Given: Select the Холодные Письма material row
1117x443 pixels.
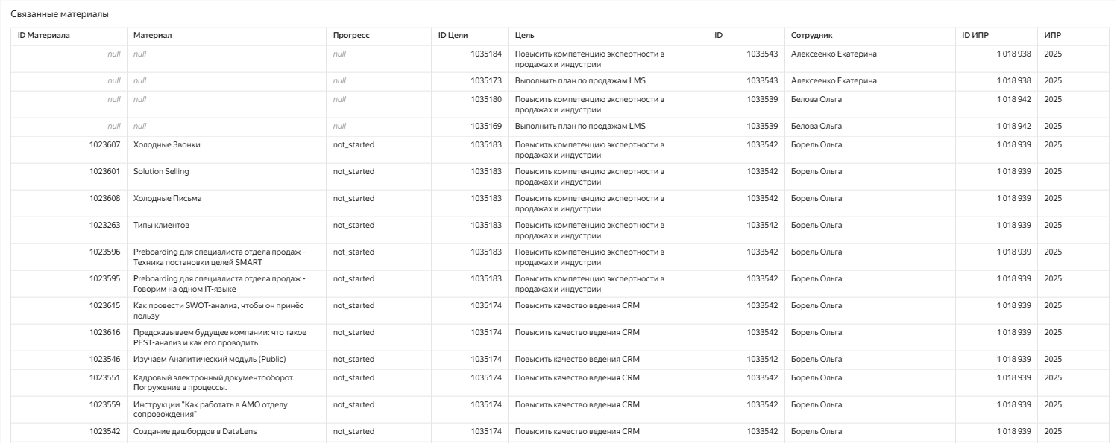Looking at the screenshot, I should (167, 199).
